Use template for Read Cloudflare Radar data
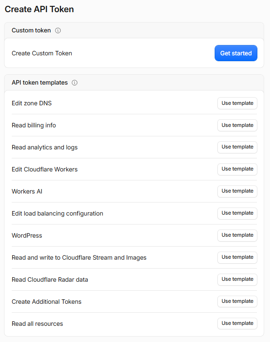270x342 pixels. (x=237, y=279)
